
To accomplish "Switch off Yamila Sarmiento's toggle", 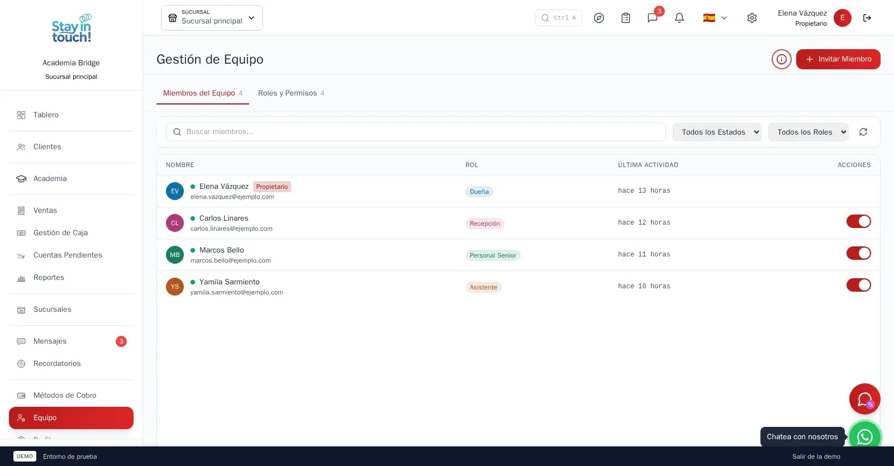I will (859, 285).
